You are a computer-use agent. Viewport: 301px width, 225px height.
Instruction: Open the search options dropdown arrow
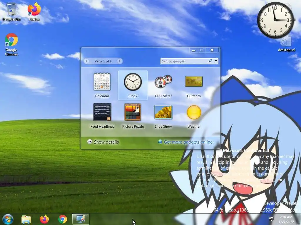(x=216, y=61)
